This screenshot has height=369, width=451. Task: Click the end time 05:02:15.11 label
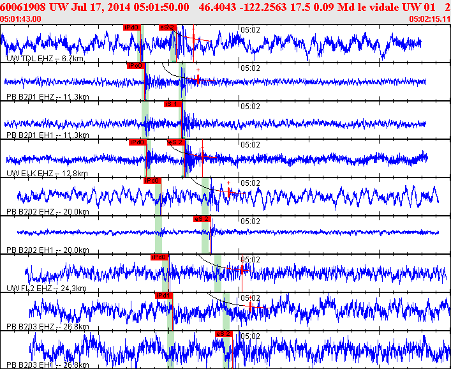(429, 19)
